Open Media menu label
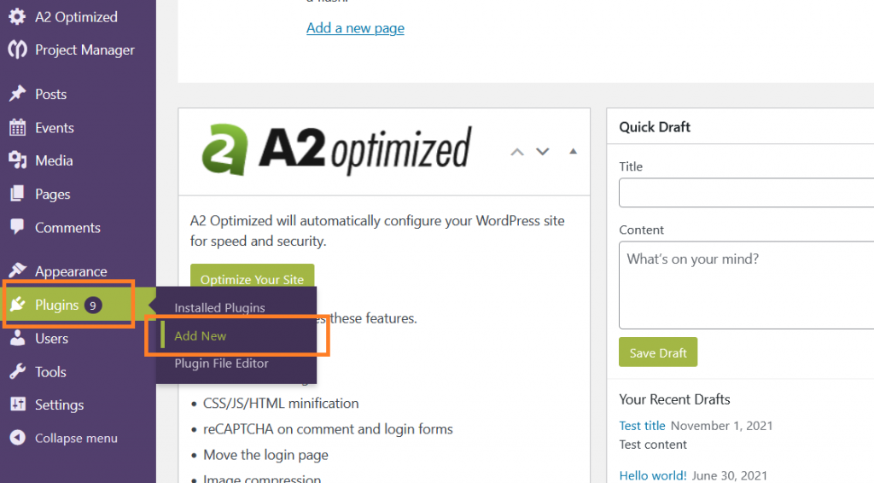This screenshot has height=483, width=874. coord(54,160)
